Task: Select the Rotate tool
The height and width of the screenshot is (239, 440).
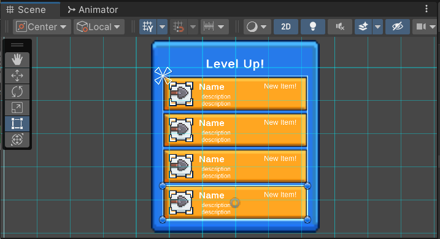Action: tap(17, 92)
